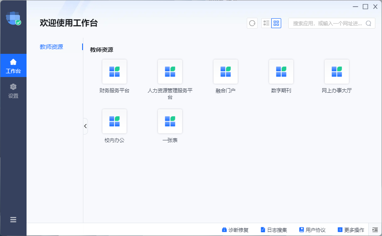382x236 pixels.
Task: Launch the 人力资源管理服务平台 app icon
Action: [170, 72]
